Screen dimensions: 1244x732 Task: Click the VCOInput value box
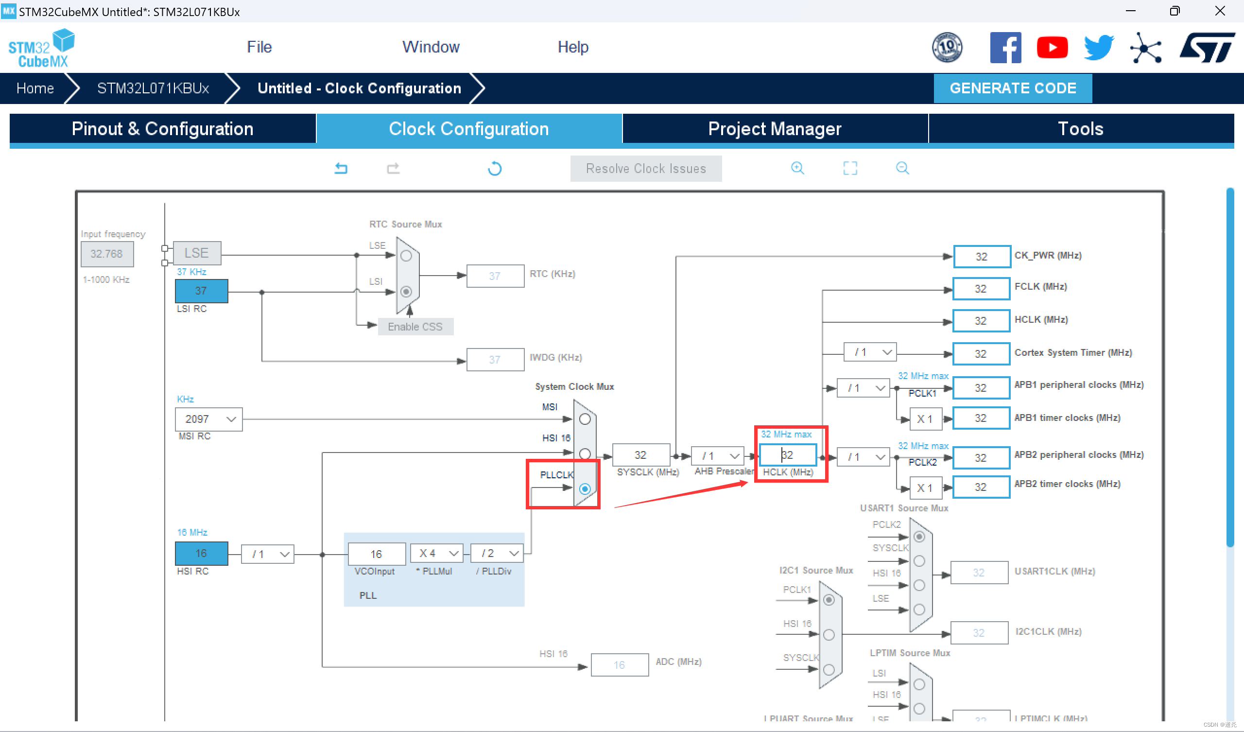point(377,554)
